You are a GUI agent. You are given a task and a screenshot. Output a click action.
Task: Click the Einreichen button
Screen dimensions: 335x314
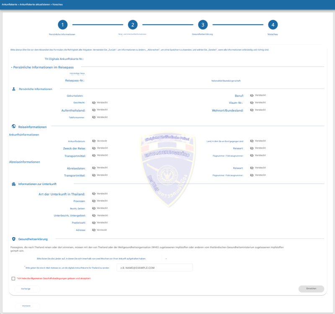point(311,288)
